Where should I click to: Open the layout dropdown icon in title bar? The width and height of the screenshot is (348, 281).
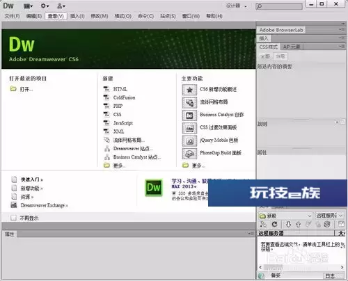tap(29, 6)
